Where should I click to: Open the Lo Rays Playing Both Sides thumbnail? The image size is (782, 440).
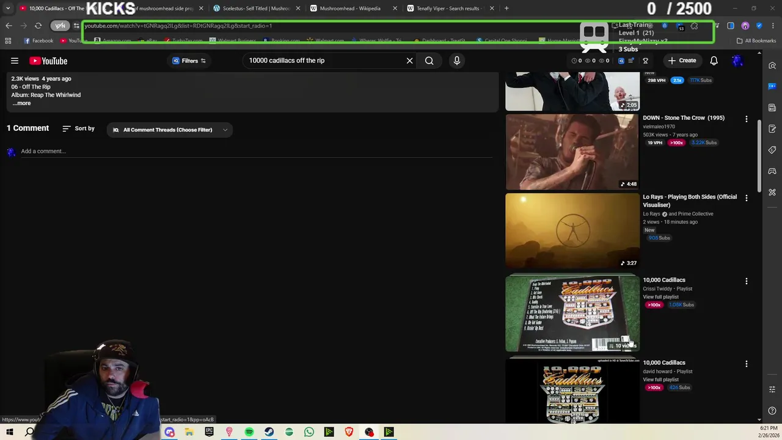pyautogui.click(x=572, y=231)
